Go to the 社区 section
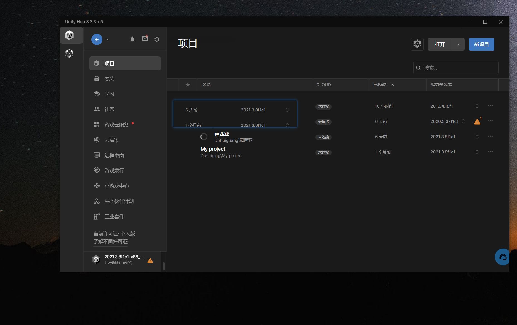 click(x=125, y=109)
